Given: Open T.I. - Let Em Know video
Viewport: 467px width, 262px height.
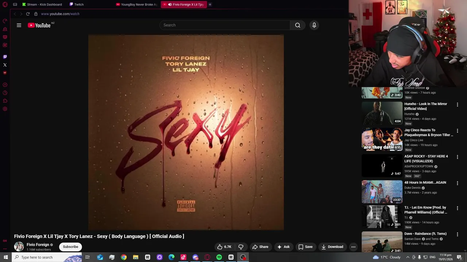Looking at the screenshot, I should pyautogui.click(x=425, y=210).
